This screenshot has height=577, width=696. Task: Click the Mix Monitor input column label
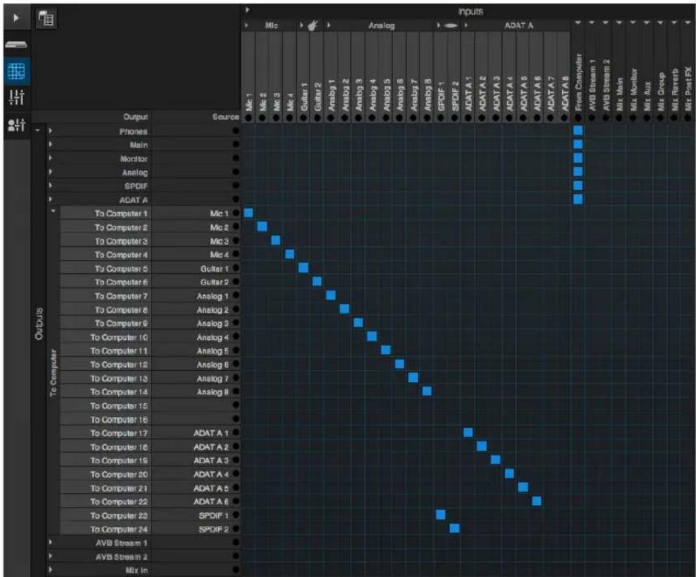(633, 89)
